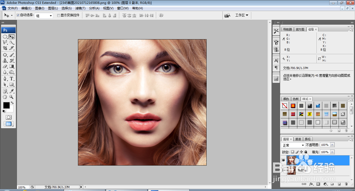Click the add layer style fx icon

(311, 184)
